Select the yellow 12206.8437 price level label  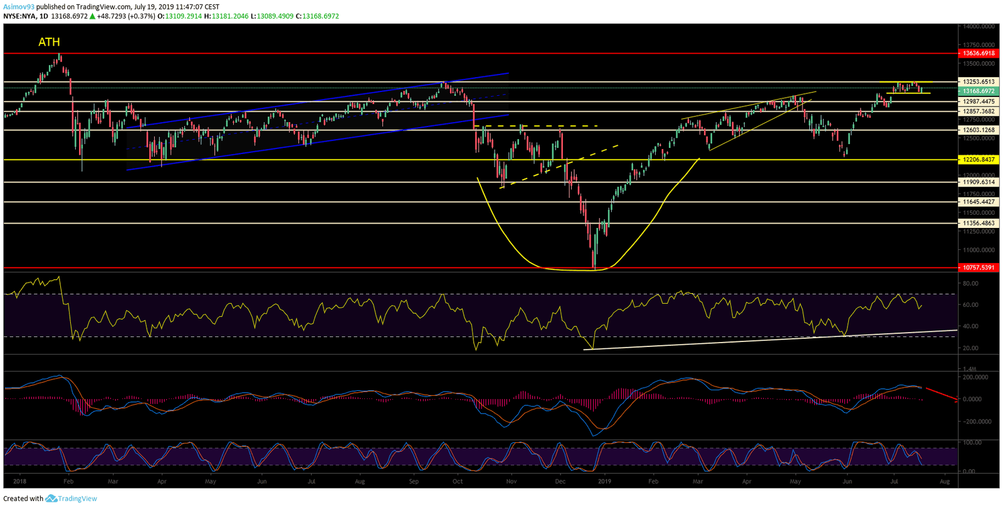(979, 160)
